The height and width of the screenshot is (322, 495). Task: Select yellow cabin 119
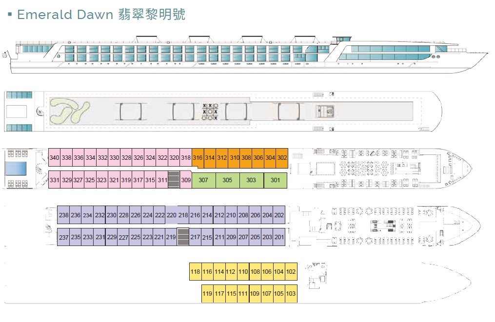tap(207, 293)
